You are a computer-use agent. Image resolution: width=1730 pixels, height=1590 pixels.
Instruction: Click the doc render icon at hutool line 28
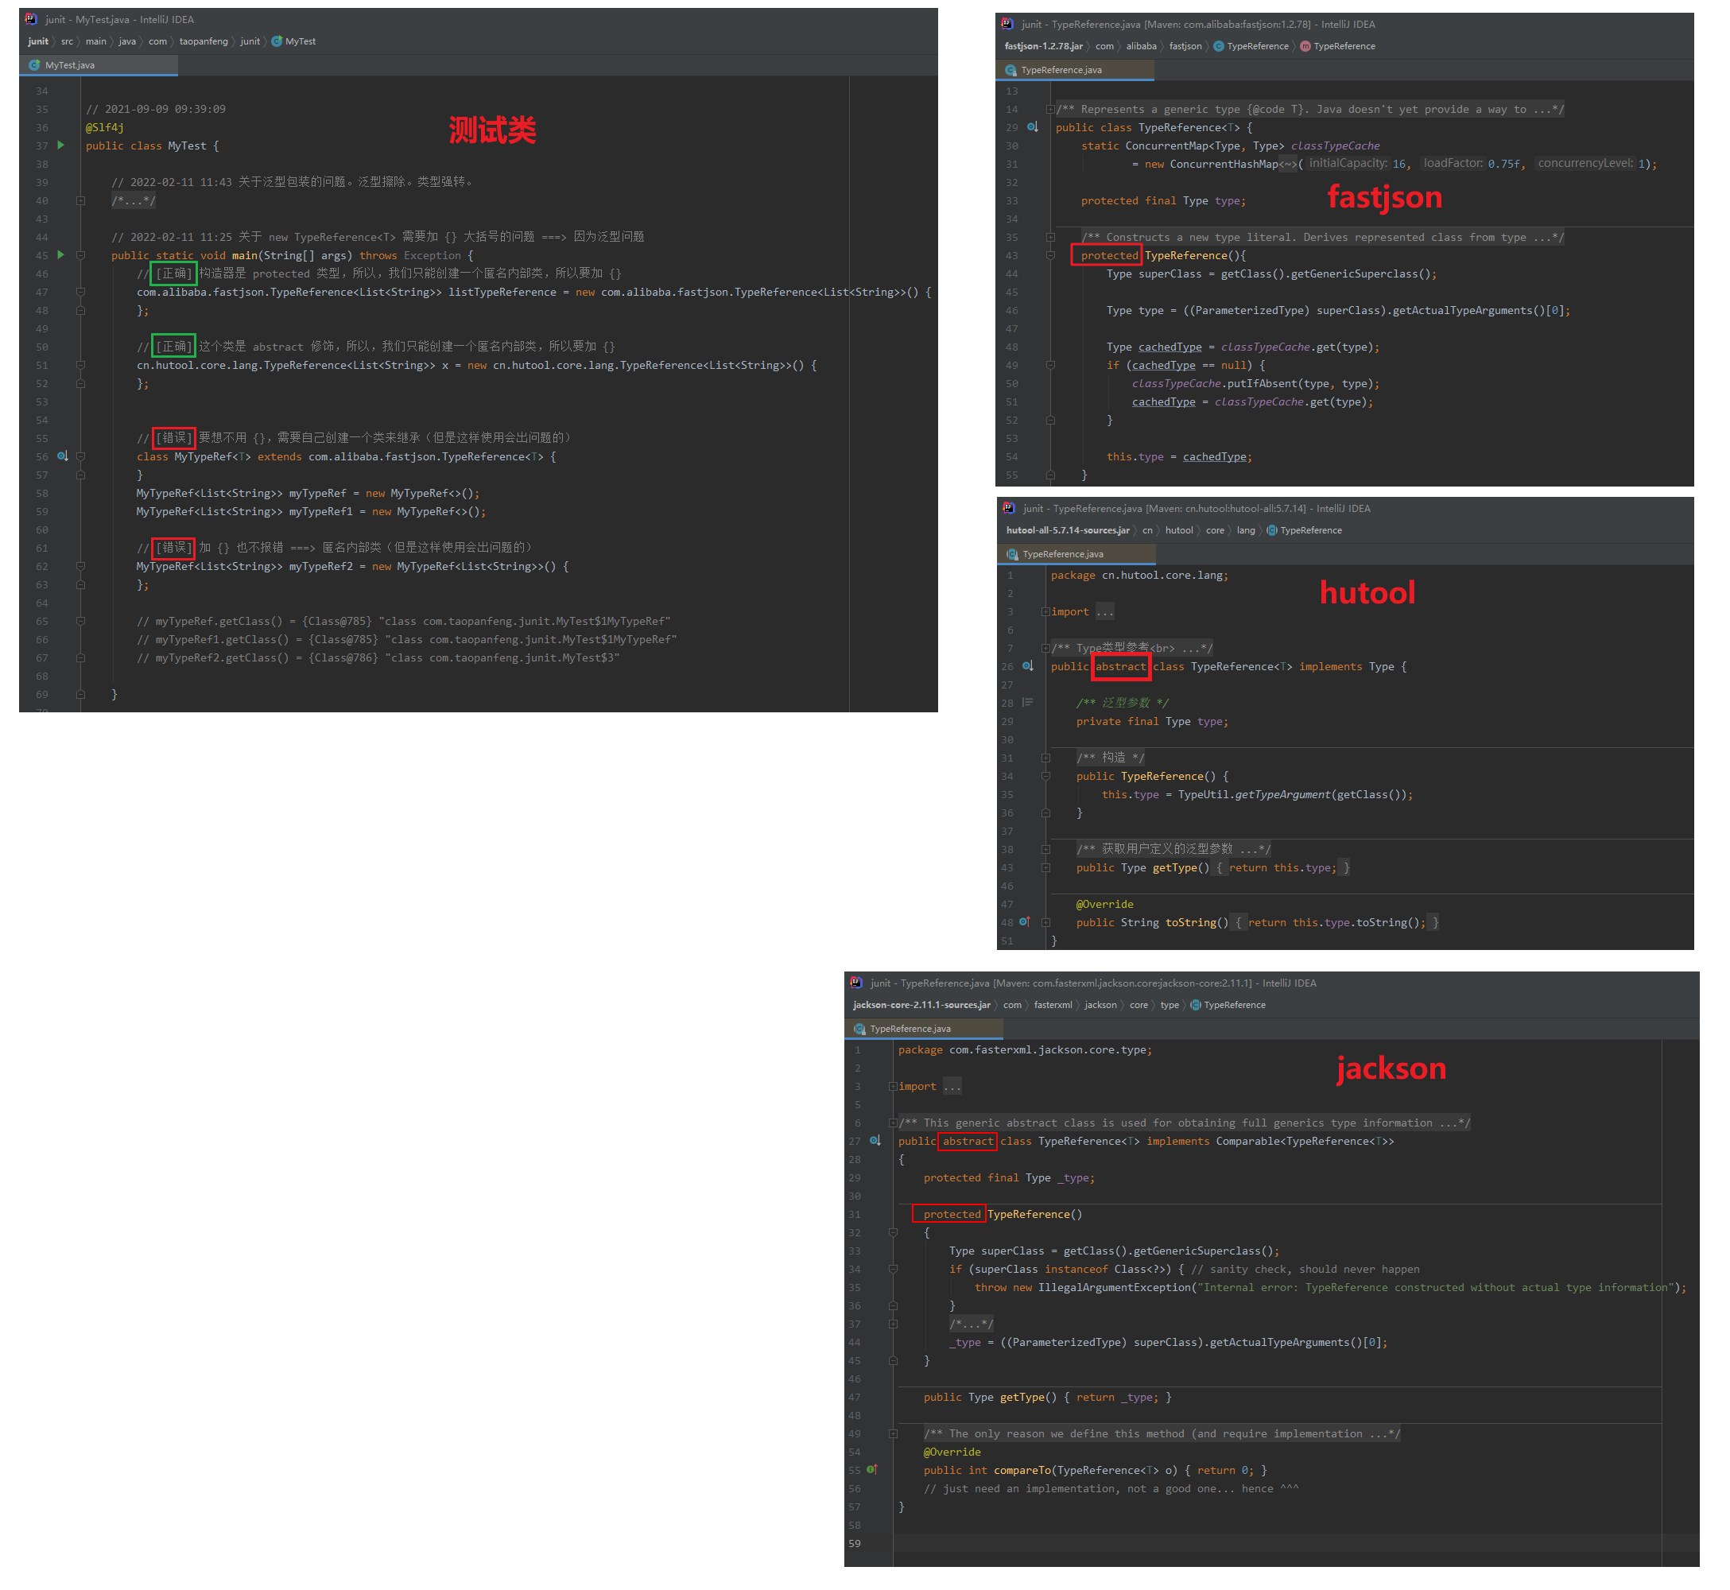point(1028,703)
